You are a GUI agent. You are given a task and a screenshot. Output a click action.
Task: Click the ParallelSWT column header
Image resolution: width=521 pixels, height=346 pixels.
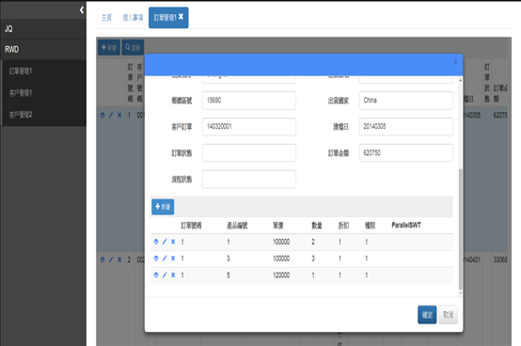coord(406,226)
